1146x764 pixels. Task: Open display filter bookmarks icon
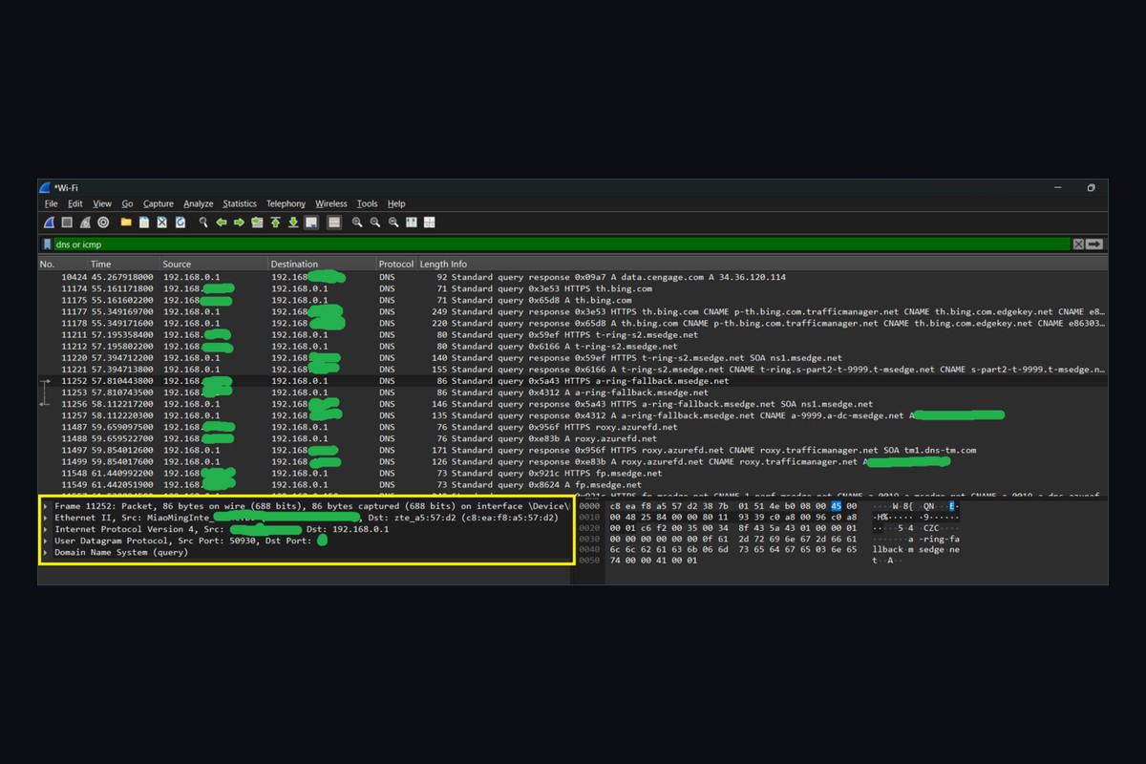pos(47,244)
